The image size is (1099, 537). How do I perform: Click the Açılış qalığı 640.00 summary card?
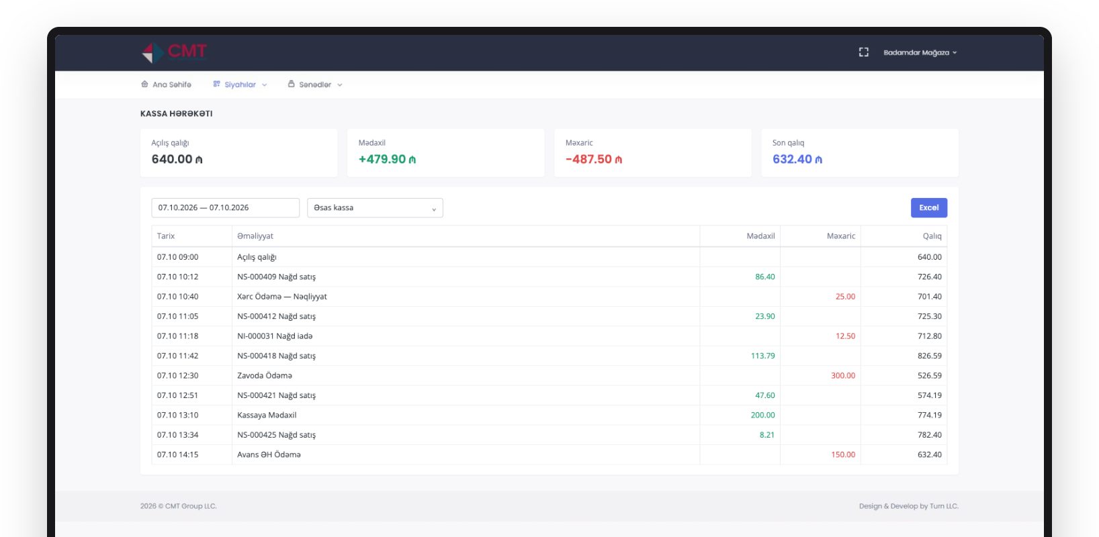(238, 153)
